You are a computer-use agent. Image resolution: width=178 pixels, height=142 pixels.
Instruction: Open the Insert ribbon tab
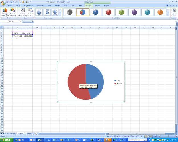tap(18, 6)
